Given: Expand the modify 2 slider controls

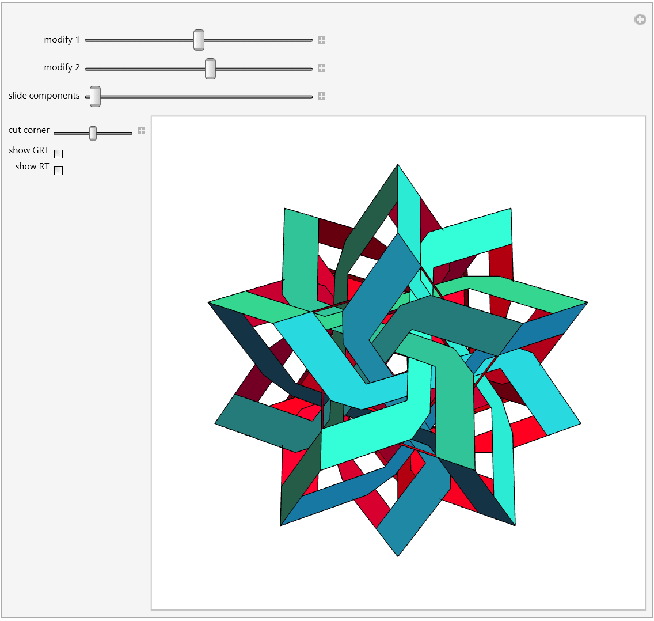Looking at the screenshot, I should 321,68.
